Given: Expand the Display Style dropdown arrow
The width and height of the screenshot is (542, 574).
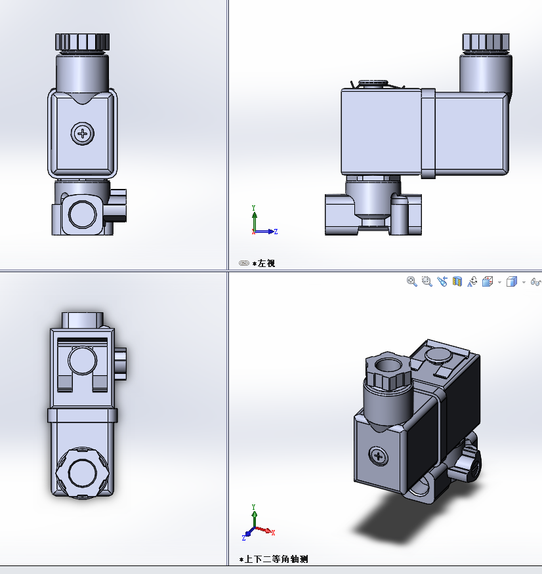Looking at the screenshot, I should 524,282.
